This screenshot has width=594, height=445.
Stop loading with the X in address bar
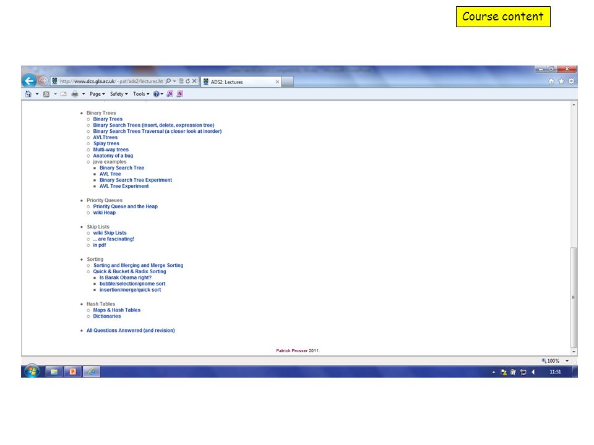tap(194, 81)
